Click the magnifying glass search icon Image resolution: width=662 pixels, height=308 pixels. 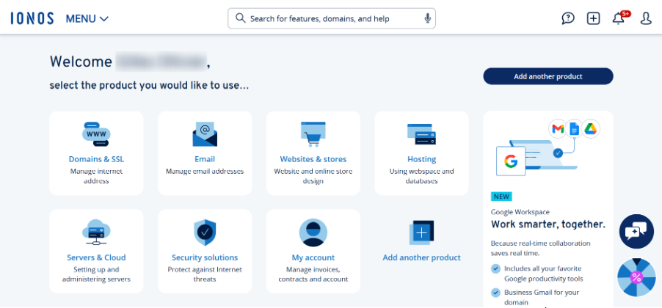240,18
